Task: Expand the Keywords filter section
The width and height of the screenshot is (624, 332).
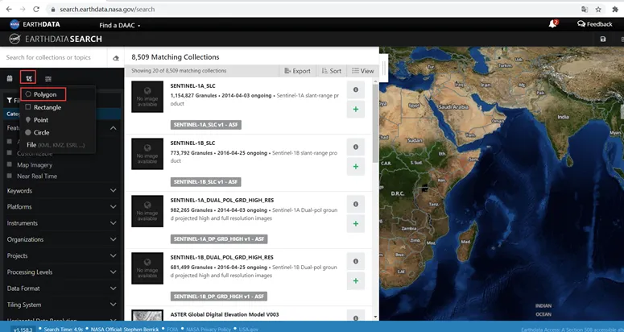Action: [62, 191]
